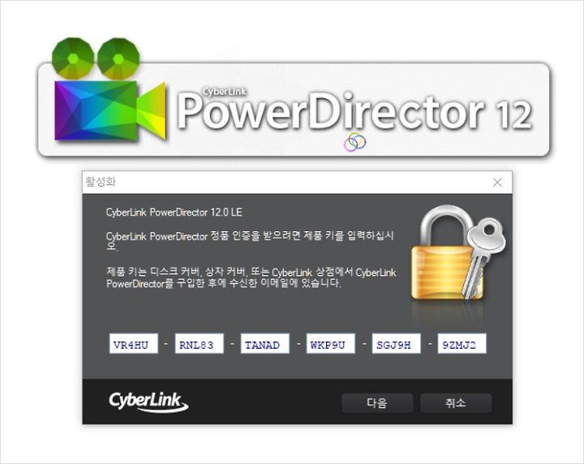Click the right green film reel
The image size is (584, 464).
[118, 58]
